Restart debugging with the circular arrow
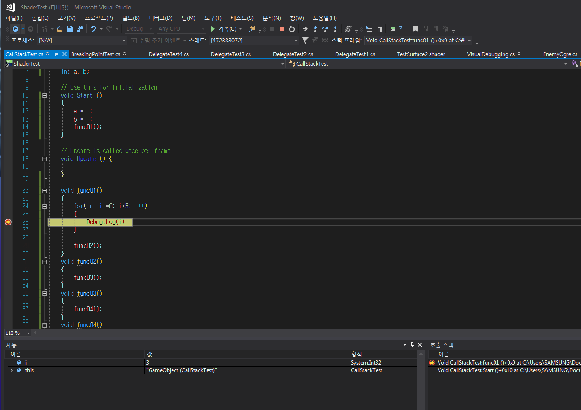 click(292, 29)
